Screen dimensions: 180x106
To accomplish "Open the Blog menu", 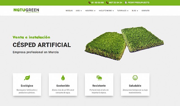I will click(134, 11).
